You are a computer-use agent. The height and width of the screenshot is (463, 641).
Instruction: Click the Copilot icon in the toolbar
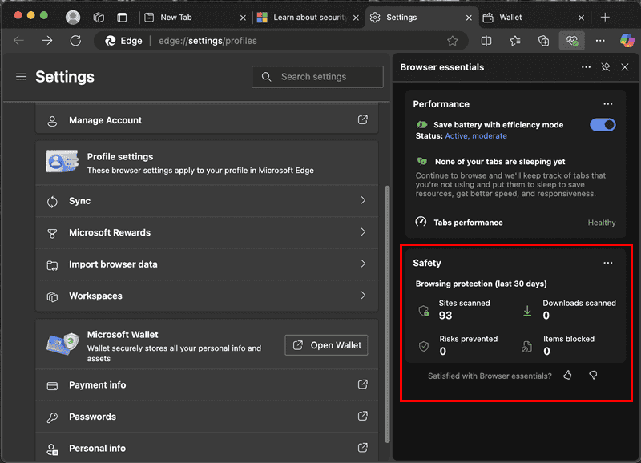(628, 41)
